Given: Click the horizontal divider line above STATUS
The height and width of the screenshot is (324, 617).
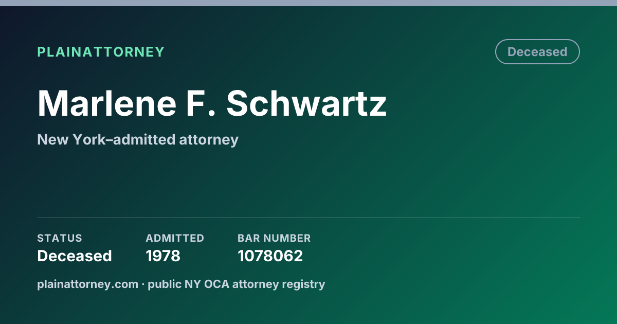Looking at the screenshot, I should point(308,217).
